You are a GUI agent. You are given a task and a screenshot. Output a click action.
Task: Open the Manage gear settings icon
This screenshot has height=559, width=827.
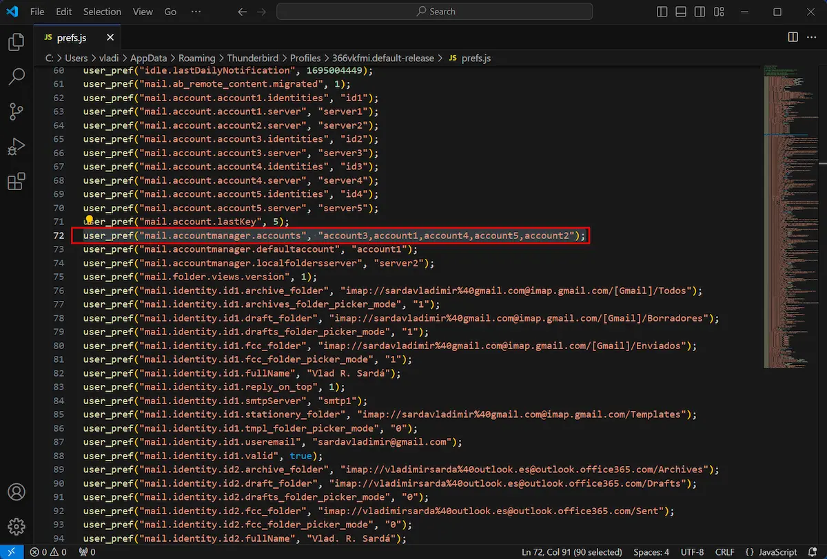[16, 527]
